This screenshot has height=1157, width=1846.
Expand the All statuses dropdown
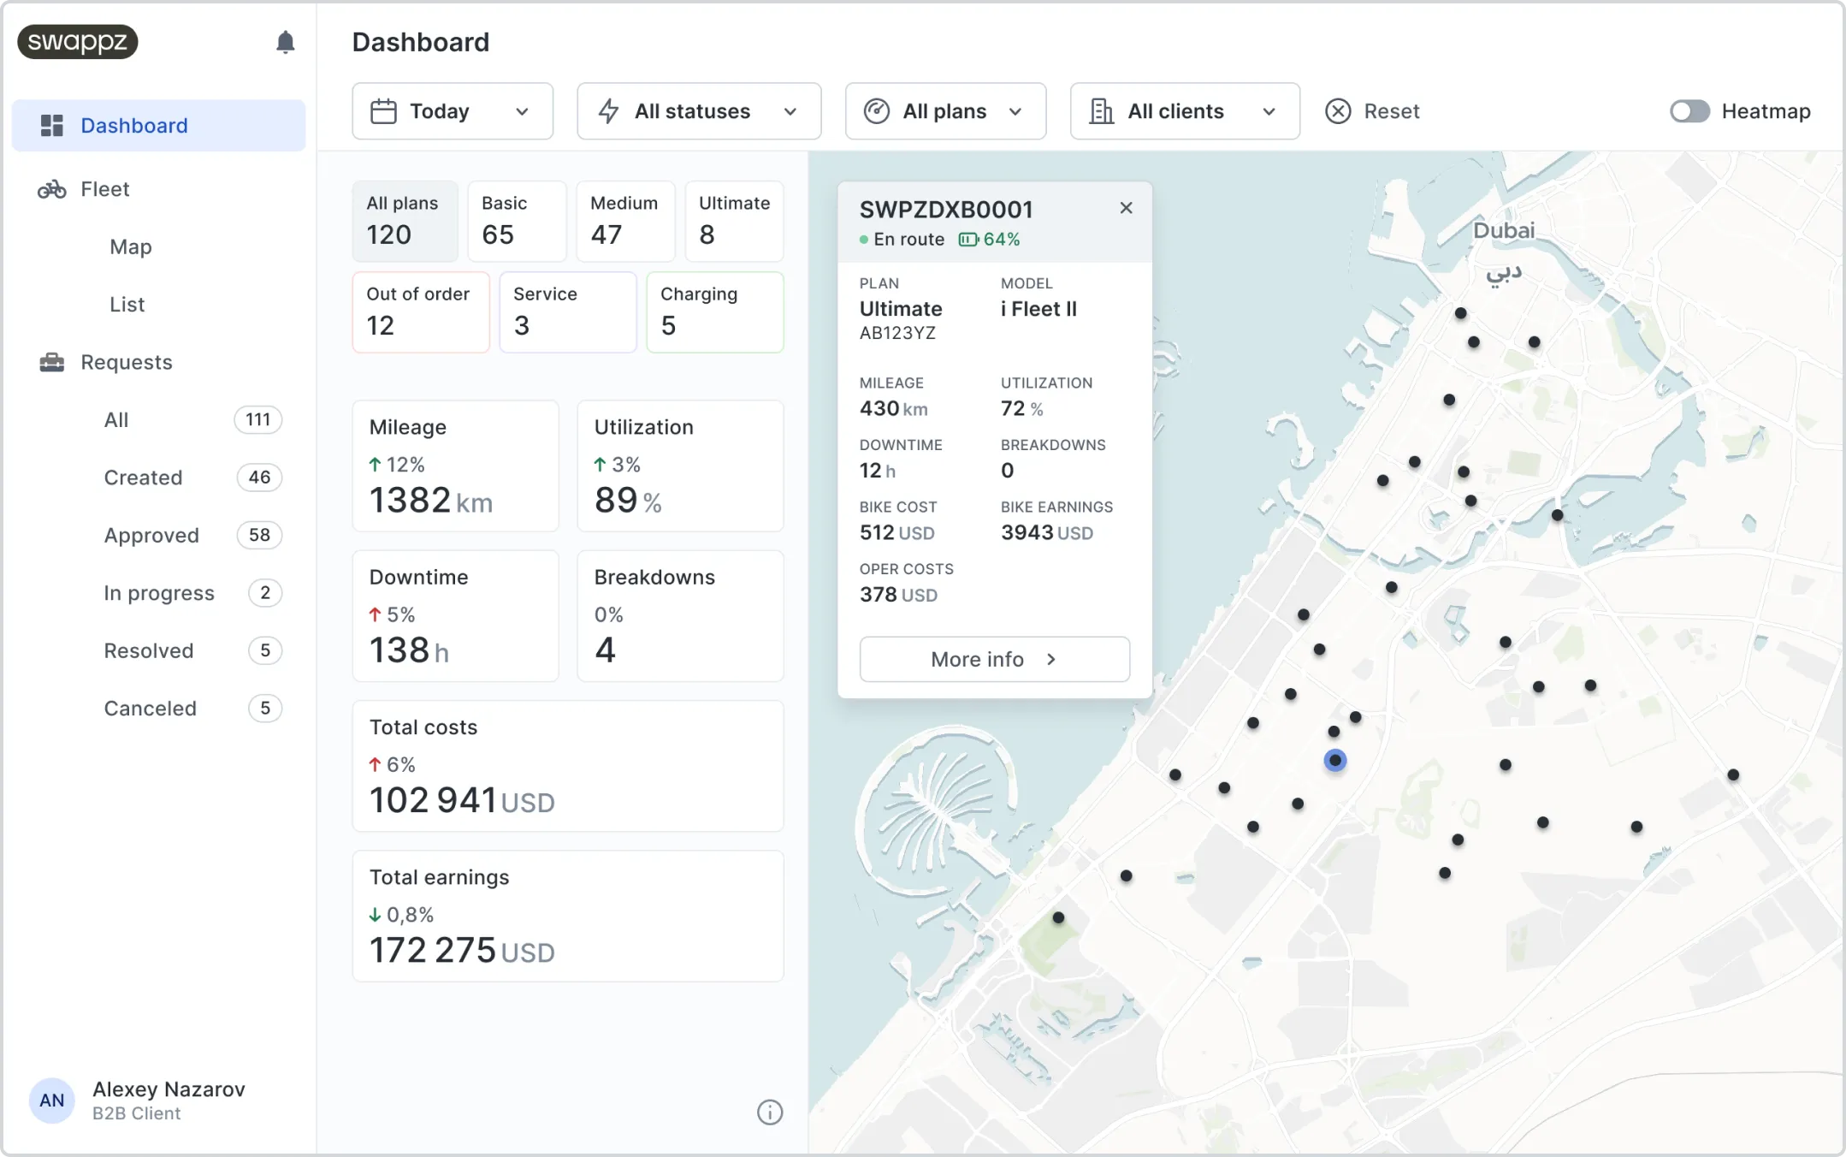click(x=698, y=111)
